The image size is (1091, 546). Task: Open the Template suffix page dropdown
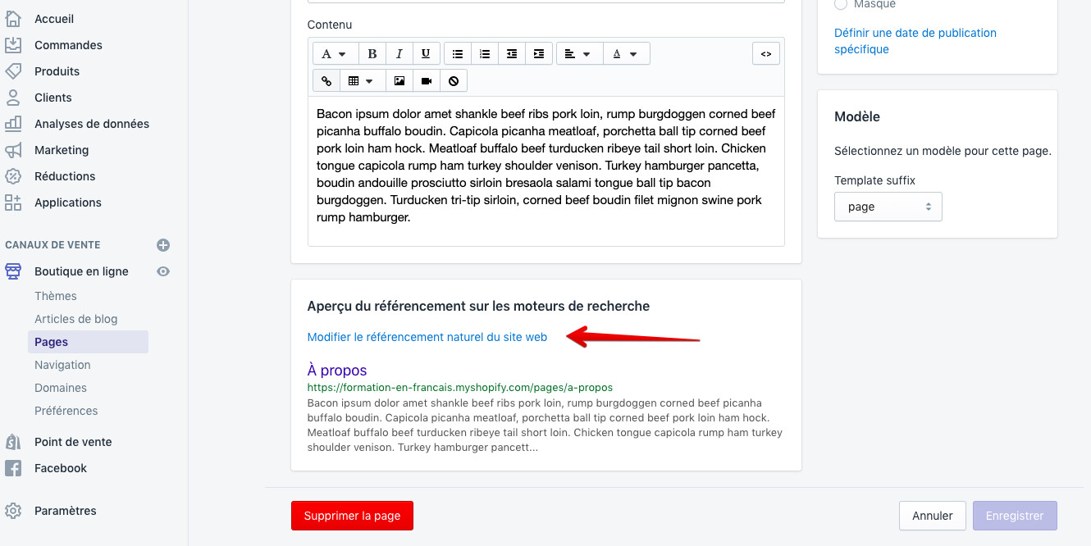coord(888,207)
